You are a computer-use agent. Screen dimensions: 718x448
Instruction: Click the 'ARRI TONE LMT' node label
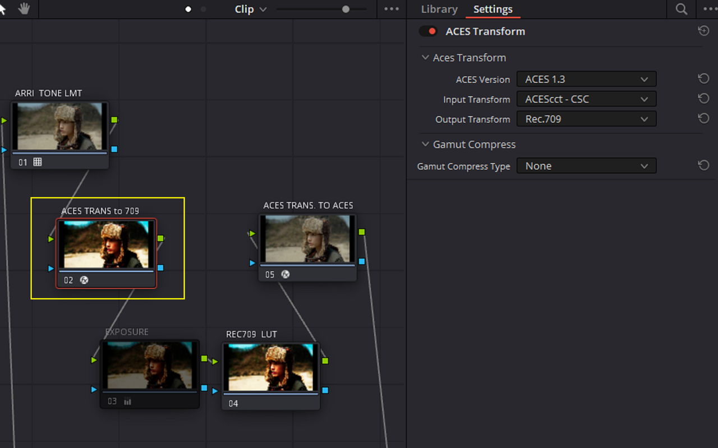coord(48,93)
